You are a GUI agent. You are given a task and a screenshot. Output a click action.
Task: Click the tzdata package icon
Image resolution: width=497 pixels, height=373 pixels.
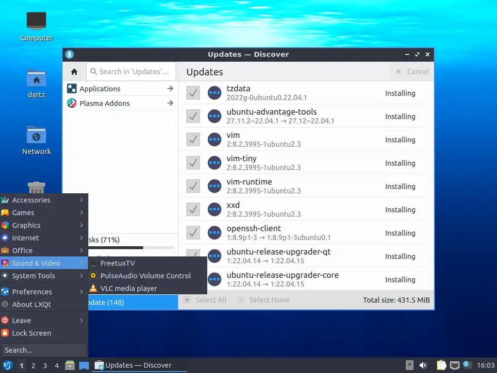(215, 93)
